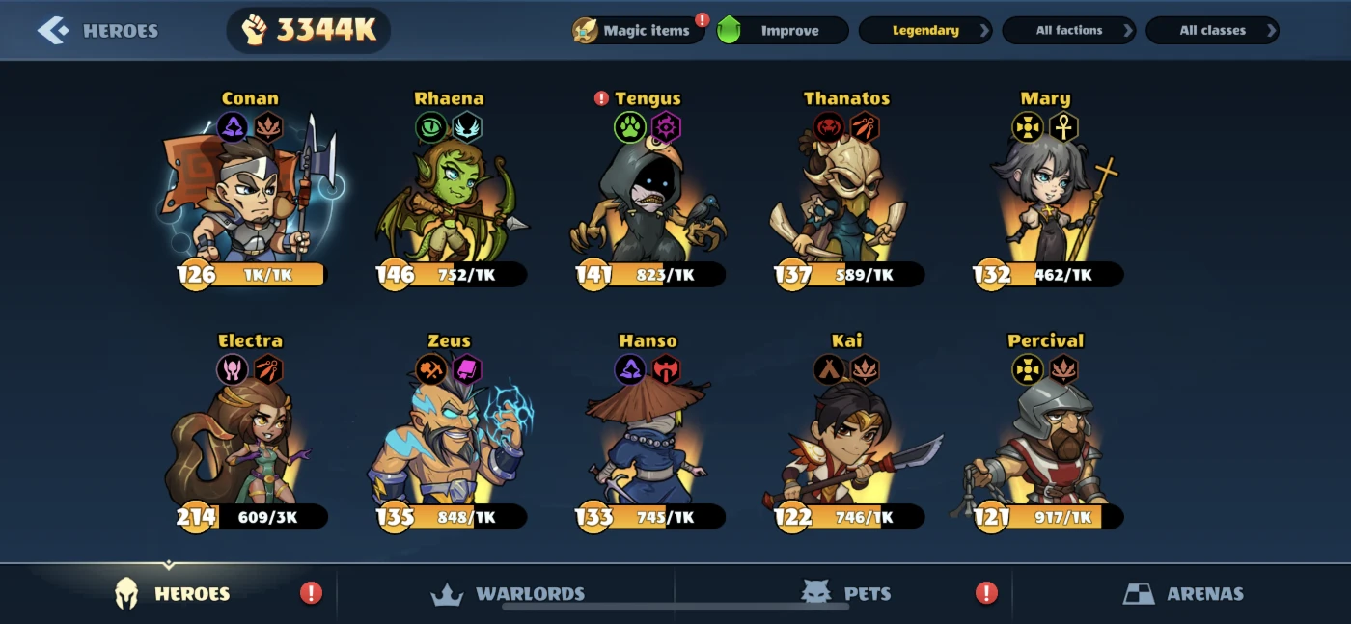Click Mary's ankh class icon
This screenshot has height=624, width=1351.
(x=1063, y=127)
